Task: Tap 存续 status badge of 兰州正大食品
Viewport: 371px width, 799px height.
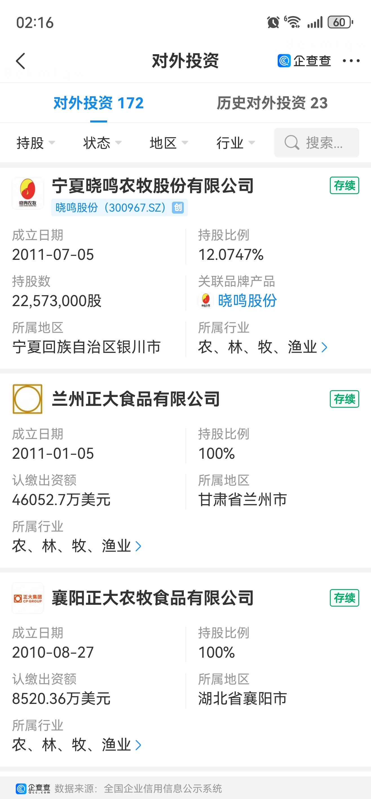Action: coord(344,399)
